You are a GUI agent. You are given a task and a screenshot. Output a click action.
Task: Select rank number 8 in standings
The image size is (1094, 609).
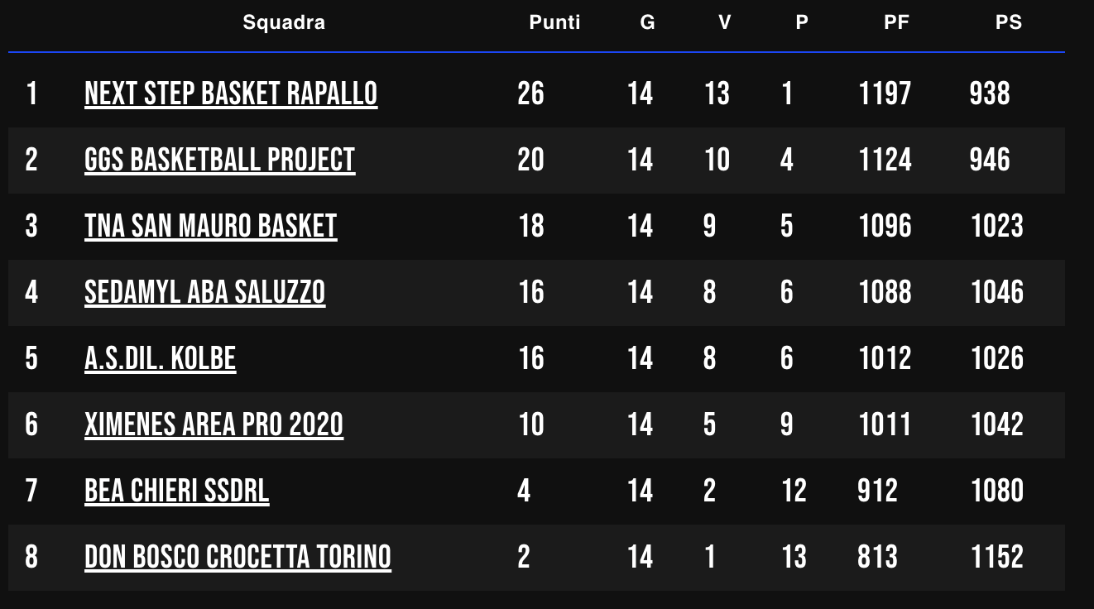point(31,557)
